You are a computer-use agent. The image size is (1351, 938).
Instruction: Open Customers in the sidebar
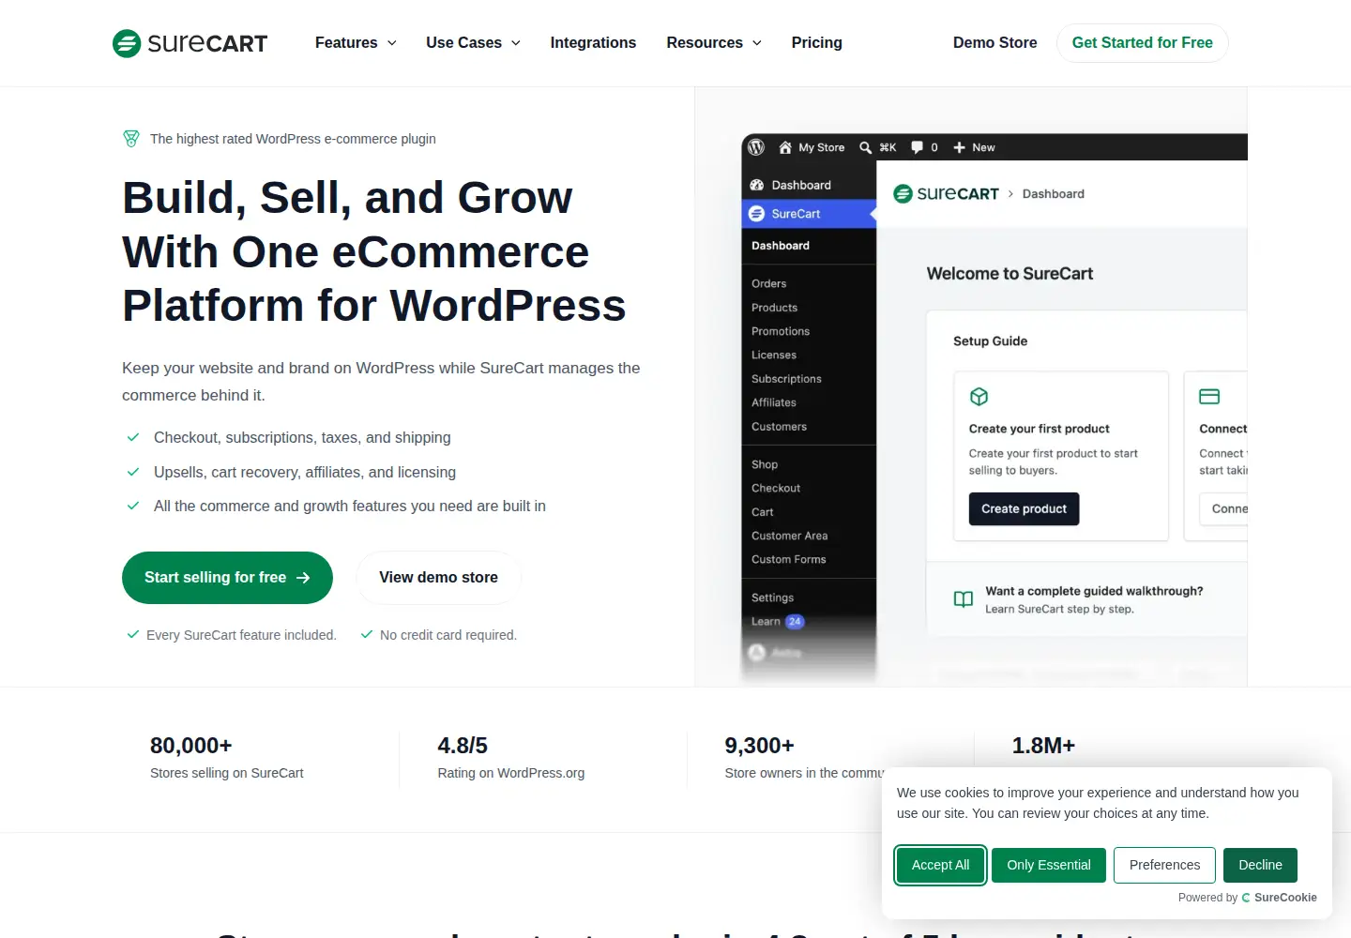coord(779,427)
